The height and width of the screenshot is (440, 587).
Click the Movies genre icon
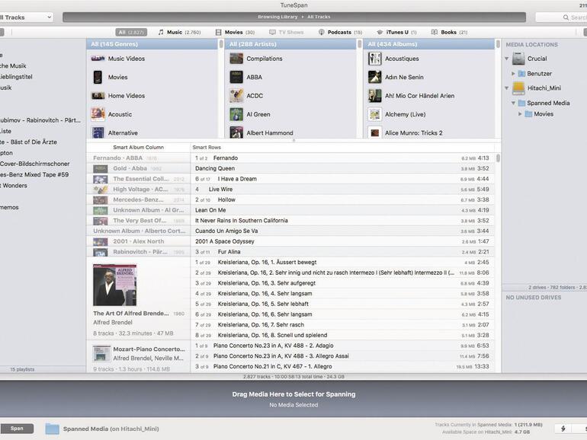click(98, 77)
